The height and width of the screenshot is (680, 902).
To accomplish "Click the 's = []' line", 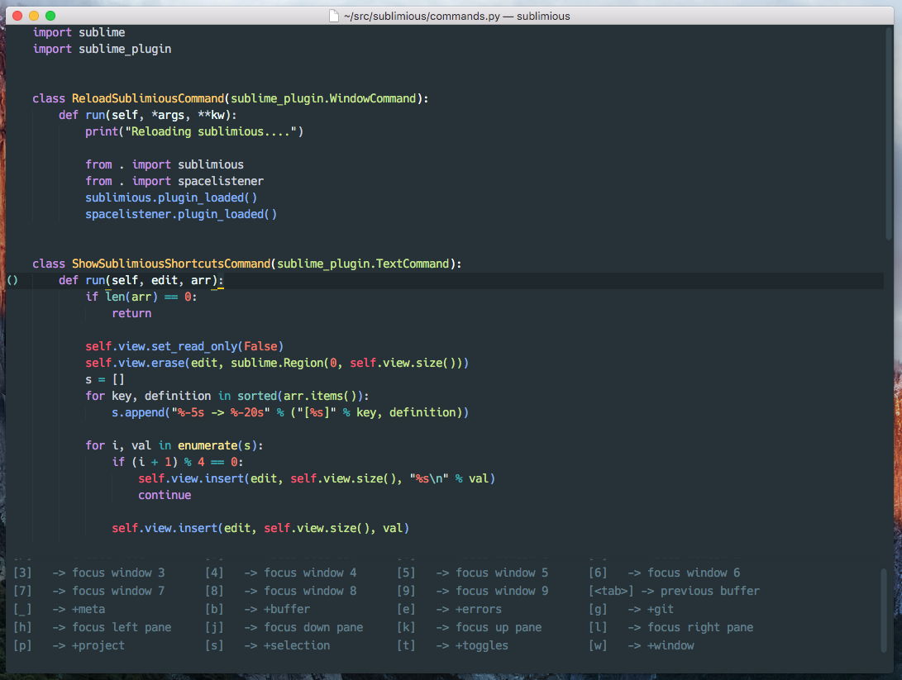I will [x=105, y=380].
